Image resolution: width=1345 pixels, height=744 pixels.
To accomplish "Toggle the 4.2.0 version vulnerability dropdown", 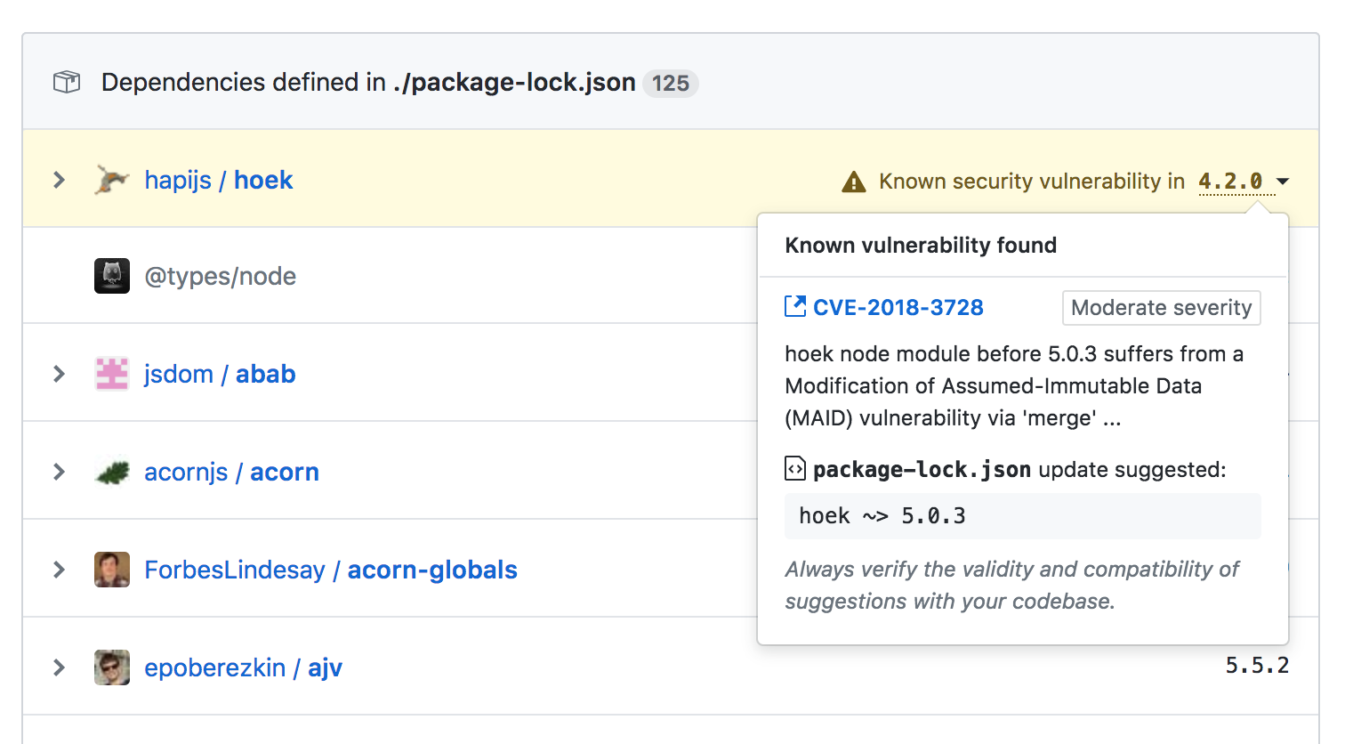I will click(1244, 182).
